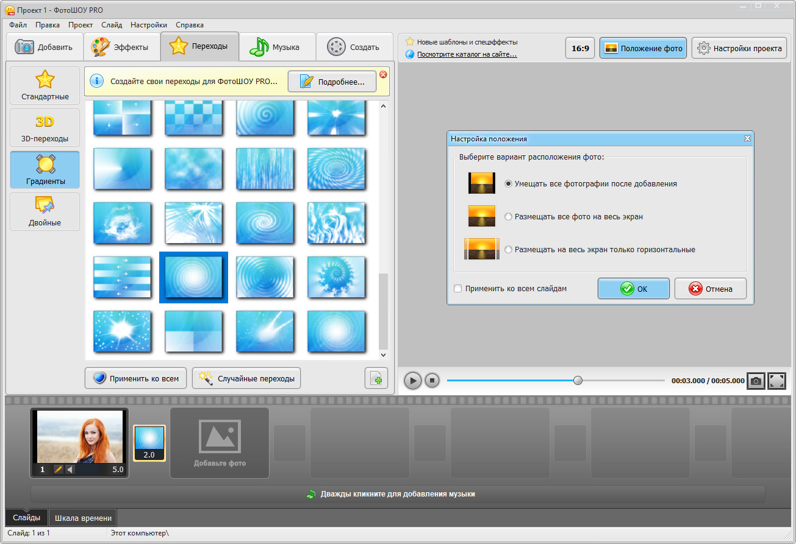
Task: Confirm the dialog with OK button
Action: point(633,289)
